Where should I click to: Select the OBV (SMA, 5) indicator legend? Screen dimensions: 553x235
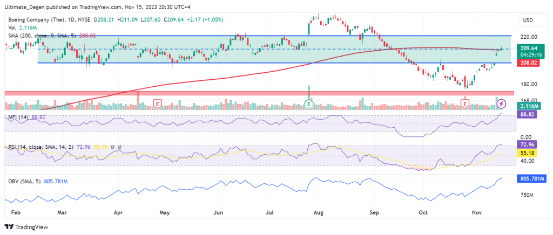25,182
